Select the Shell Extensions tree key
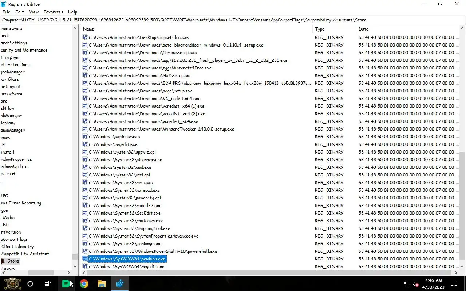The image size is (466, 291). pos(15,65)
